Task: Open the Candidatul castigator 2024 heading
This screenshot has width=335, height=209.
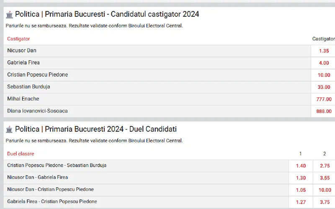Action: tap(107, 14)
